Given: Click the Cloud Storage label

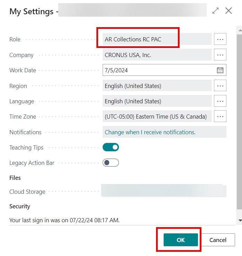Looking at the screenshot, I should 27,192.
